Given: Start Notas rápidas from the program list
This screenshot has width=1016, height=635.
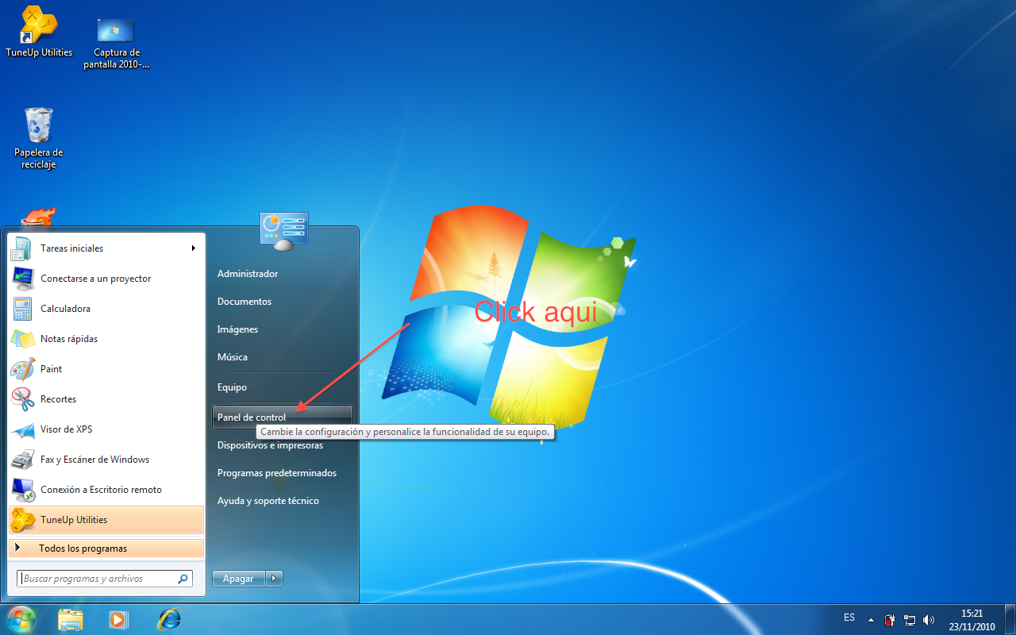Looking at the screenshot, I should (x=106, y=339).
